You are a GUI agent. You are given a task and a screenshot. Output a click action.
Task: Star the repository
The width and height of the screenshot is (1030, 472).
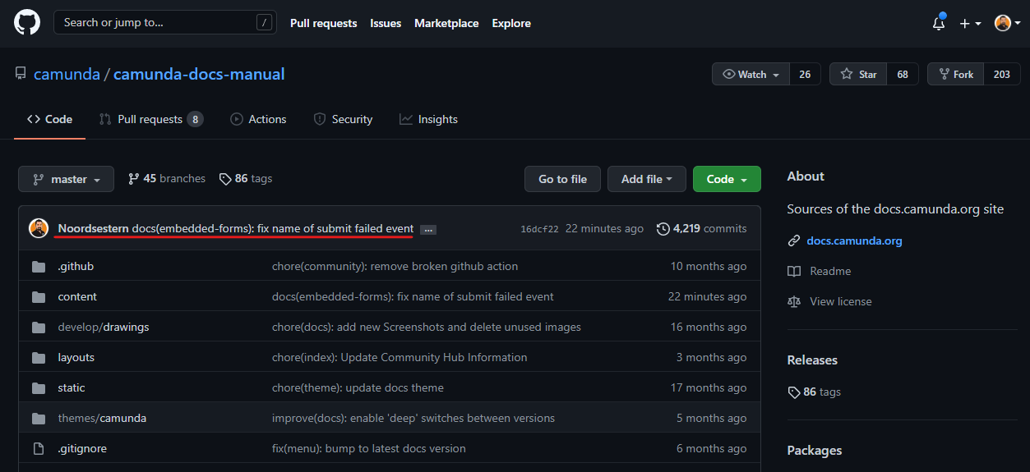click(x=858, y=74)
